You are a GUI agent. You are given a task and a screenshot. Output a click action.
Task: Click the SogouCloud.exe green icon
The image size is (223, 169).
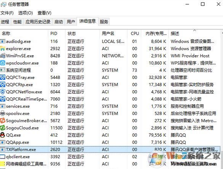coord(3,128)
